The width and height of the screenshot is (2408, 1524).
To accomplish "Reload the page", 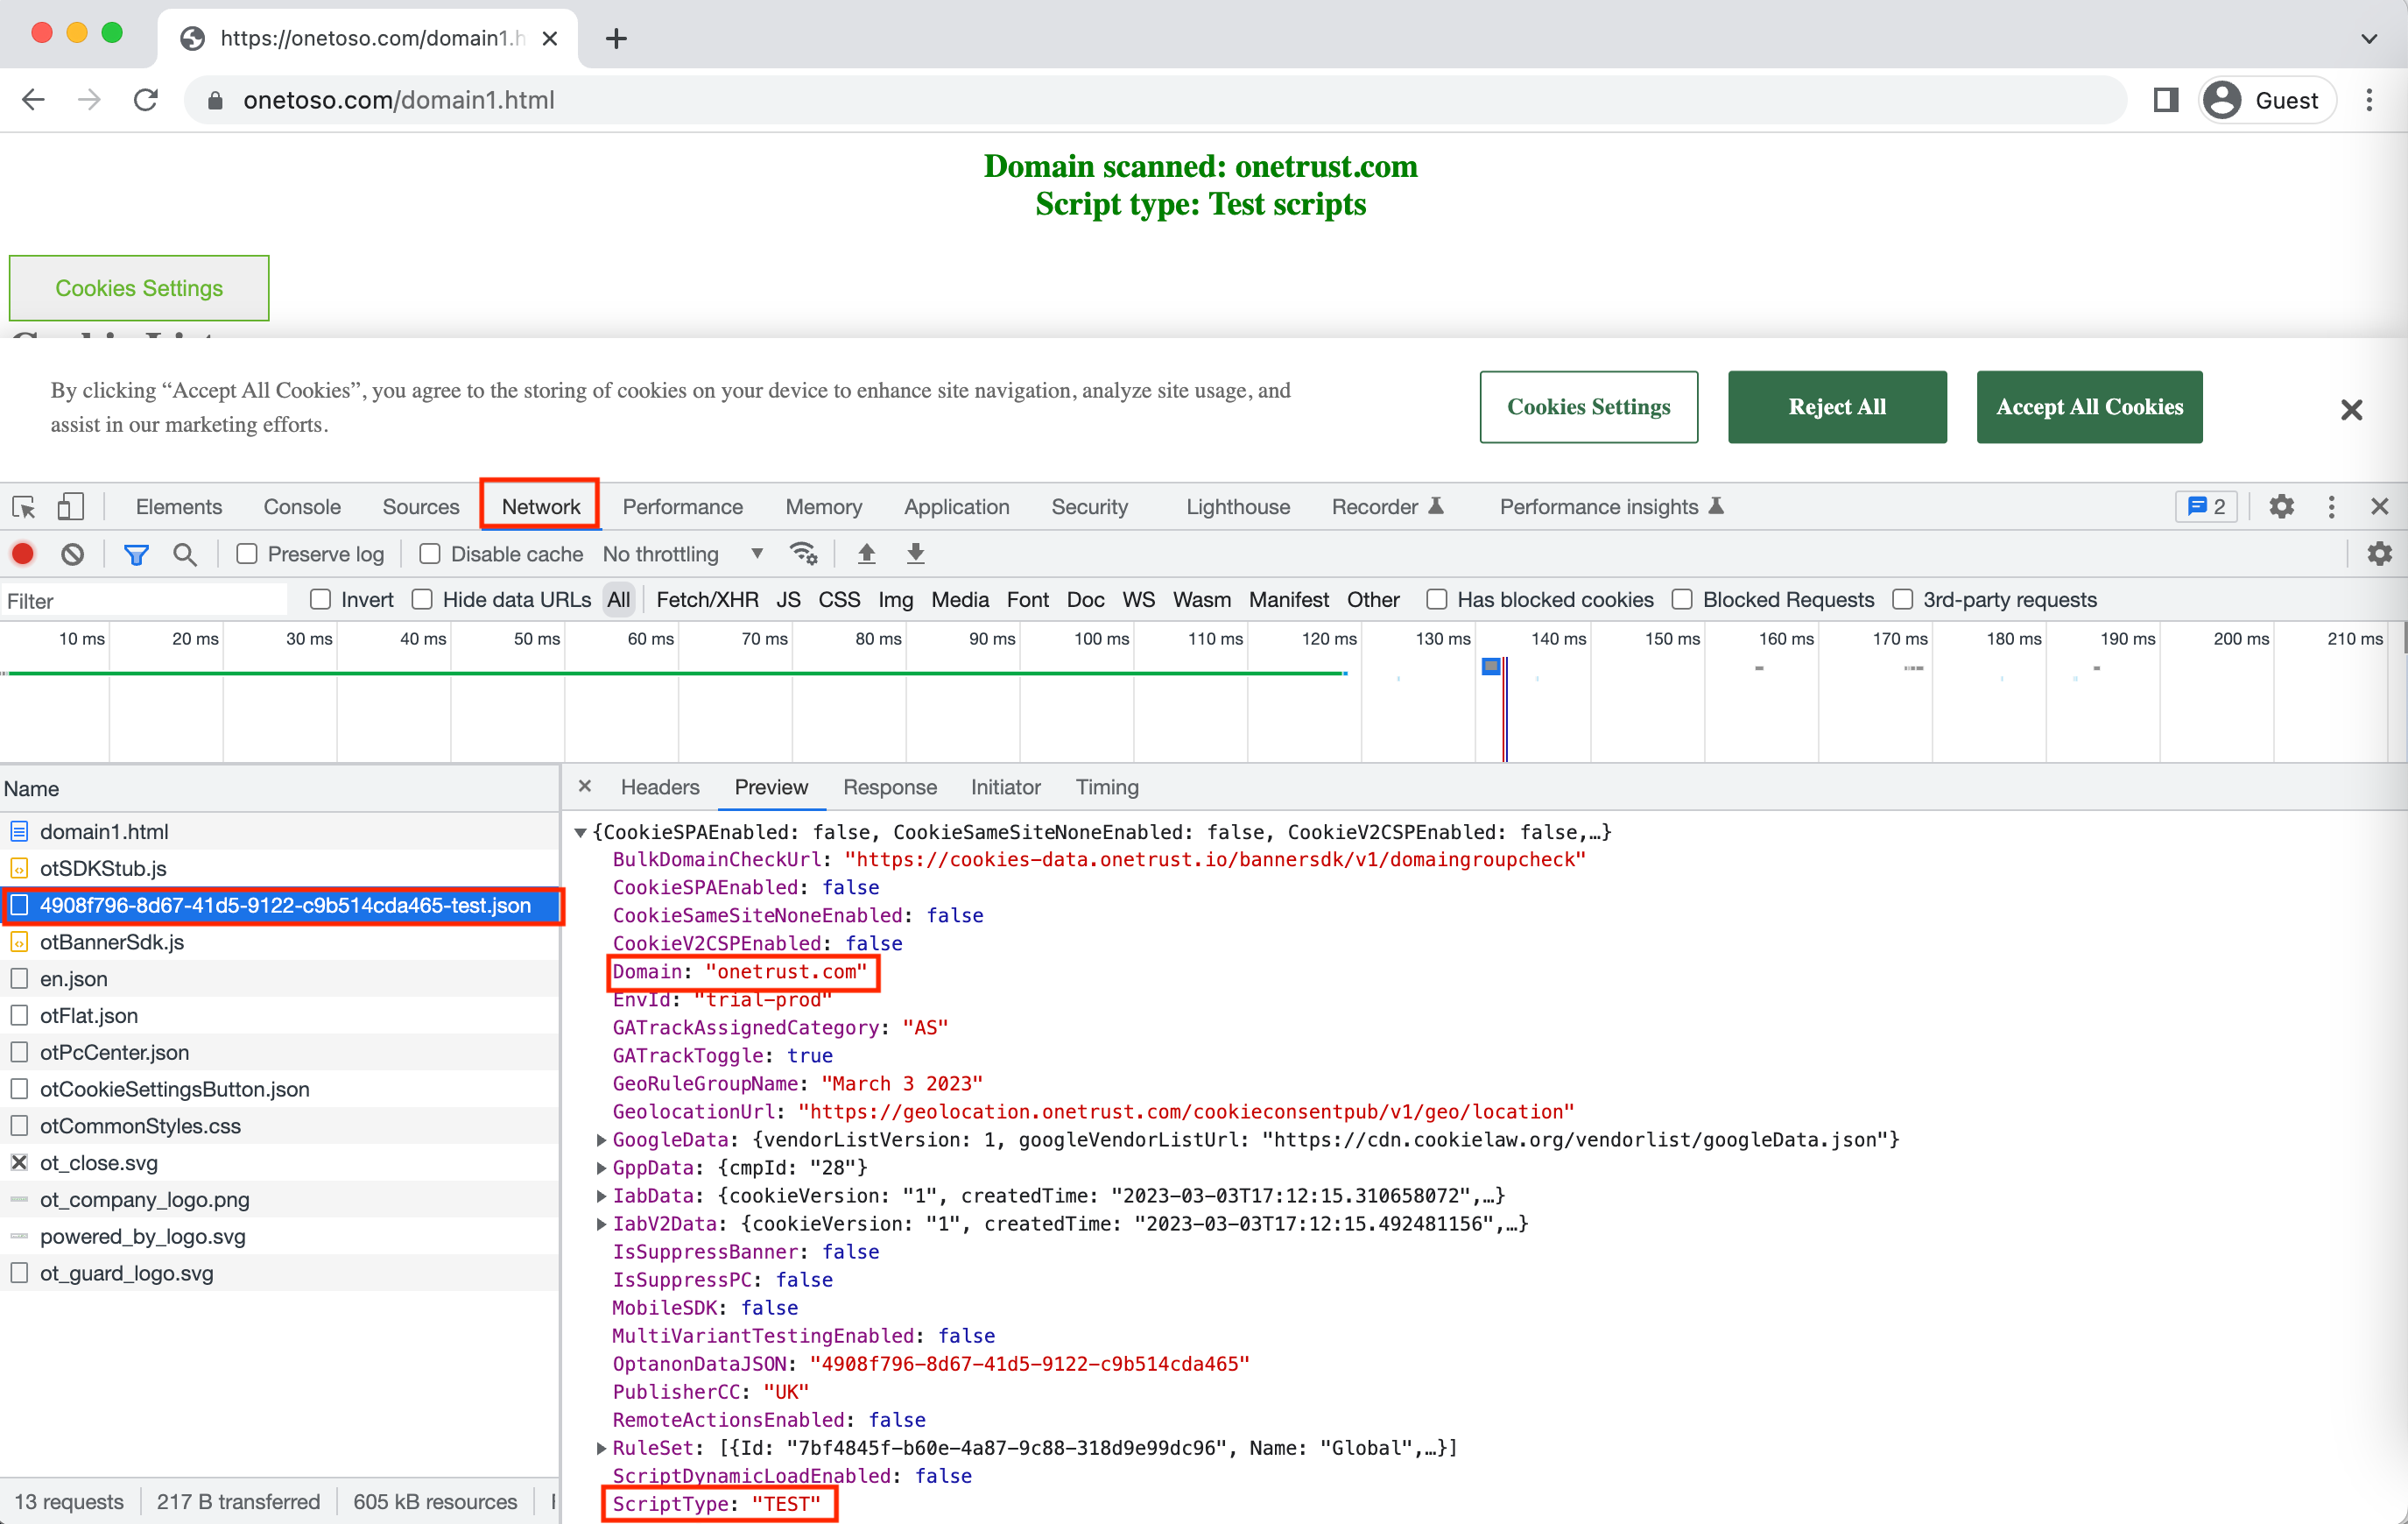I will (x=146, y=100).
